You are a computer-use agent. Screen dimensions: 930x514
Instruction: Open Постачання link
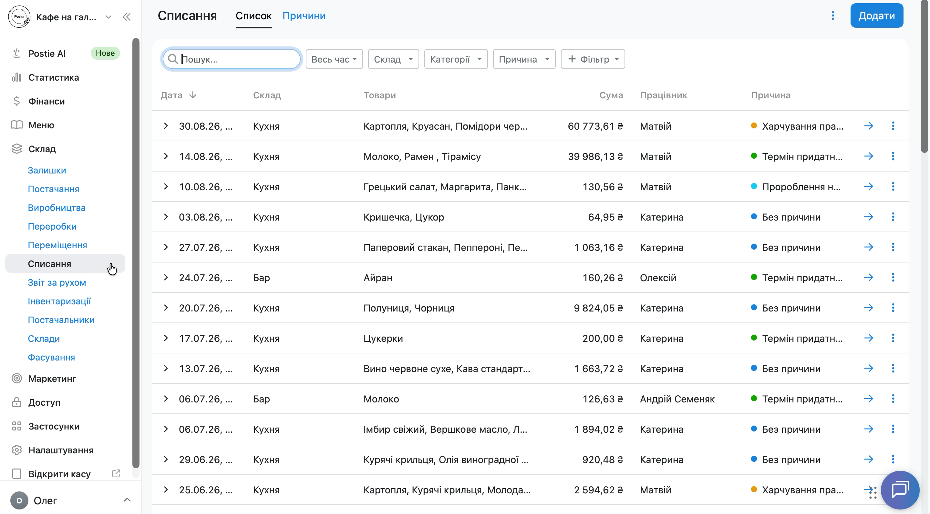pyautogui.click(x=53, y=189)
